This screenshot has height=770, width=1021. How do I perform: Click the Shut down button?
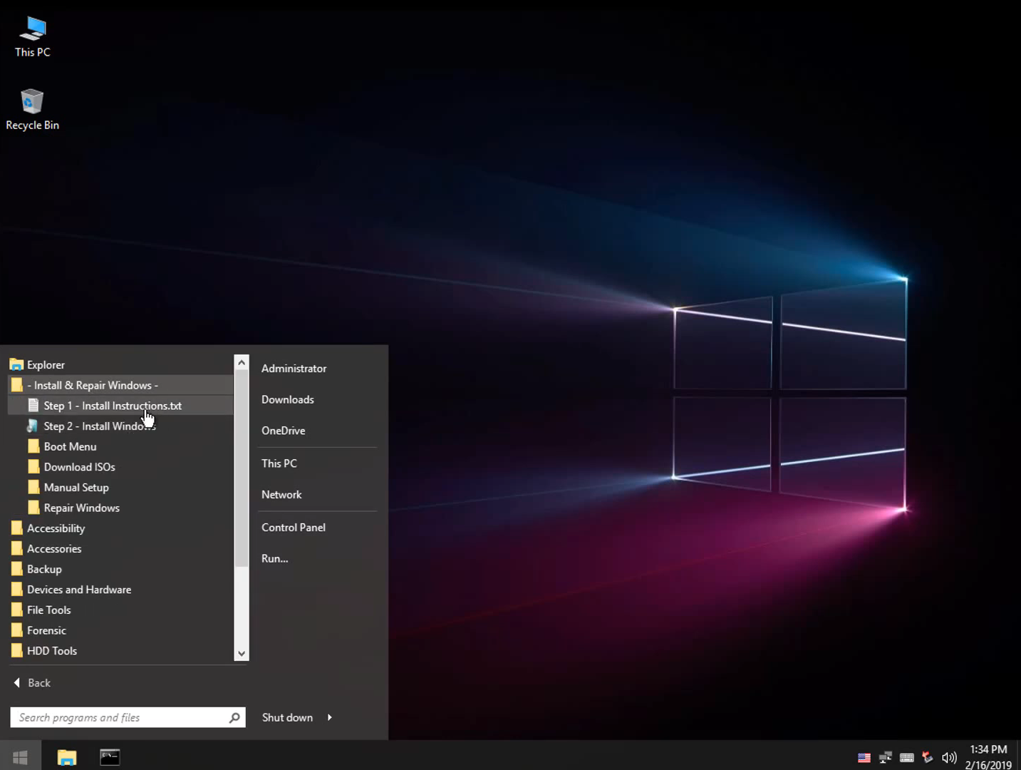point(287,717)
